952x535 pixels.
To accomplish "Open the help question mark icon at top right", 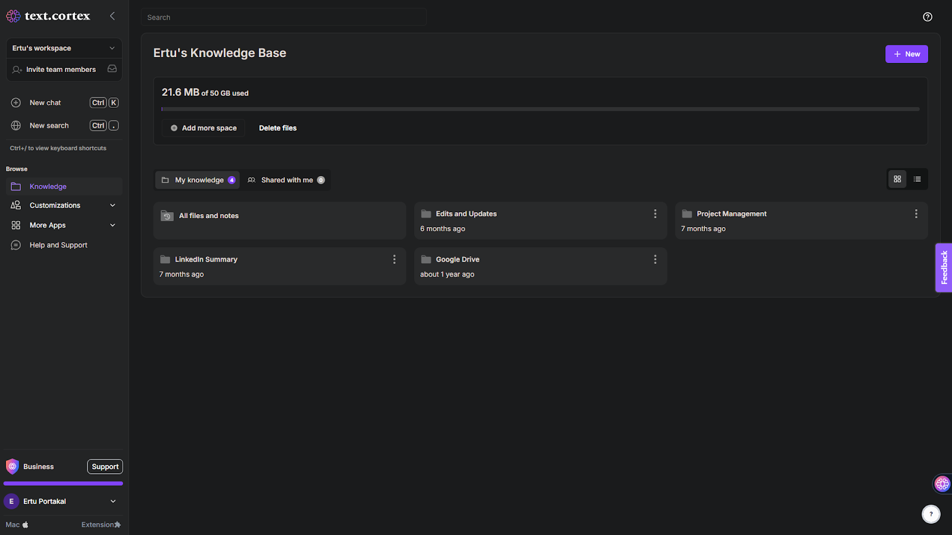I will pos(928,17).
